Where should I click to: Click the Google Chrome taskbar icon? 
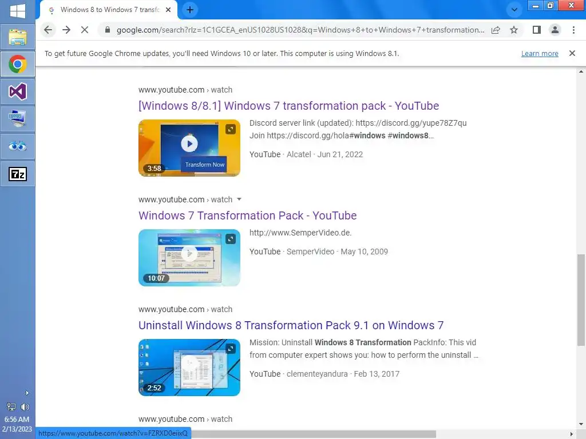18,64
